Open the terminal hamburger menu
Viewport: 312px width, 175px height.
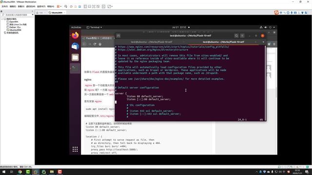tap(242, 35)
